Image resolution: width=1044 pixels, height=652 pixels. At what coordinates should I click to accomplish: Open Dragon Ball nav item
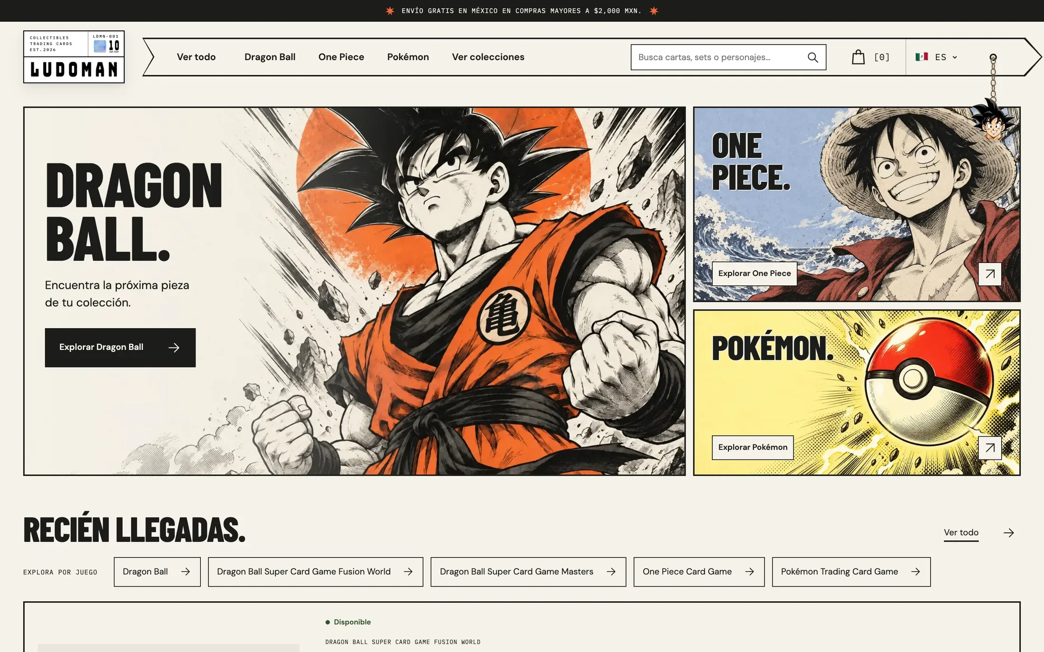(270, 57)
